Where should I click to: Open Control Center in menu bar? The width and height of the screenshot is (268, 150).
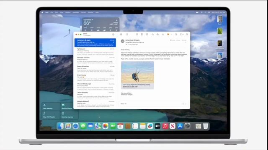pos(209,12)
